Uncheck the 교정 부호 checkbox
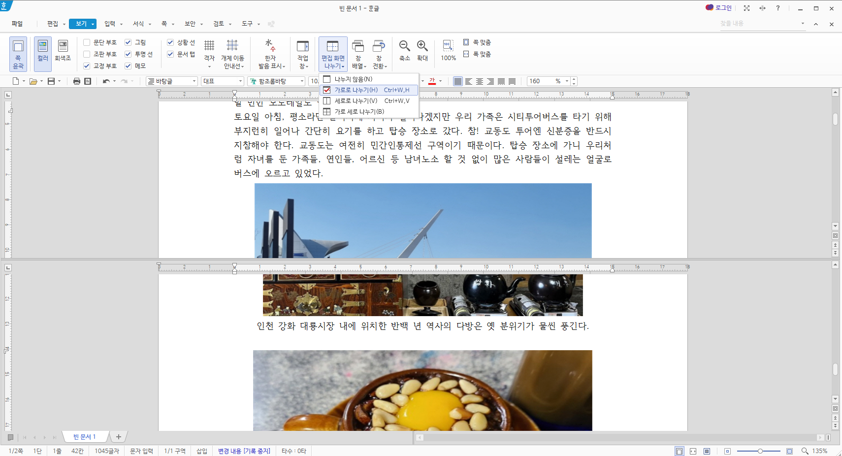Screen dimensions: 842x456 coord(87,66)
